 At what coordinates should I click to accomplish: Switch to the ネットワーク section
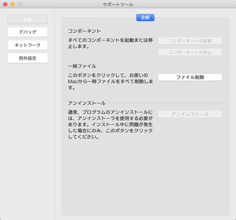[28, 45]
